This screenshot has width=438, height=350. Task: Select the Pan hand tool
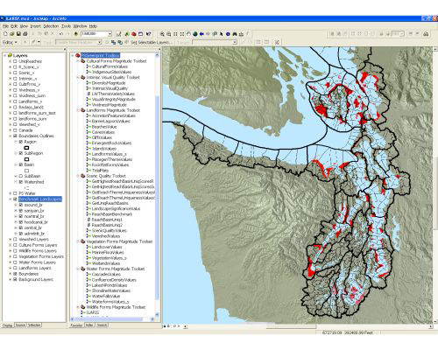[x=188, y=34]
